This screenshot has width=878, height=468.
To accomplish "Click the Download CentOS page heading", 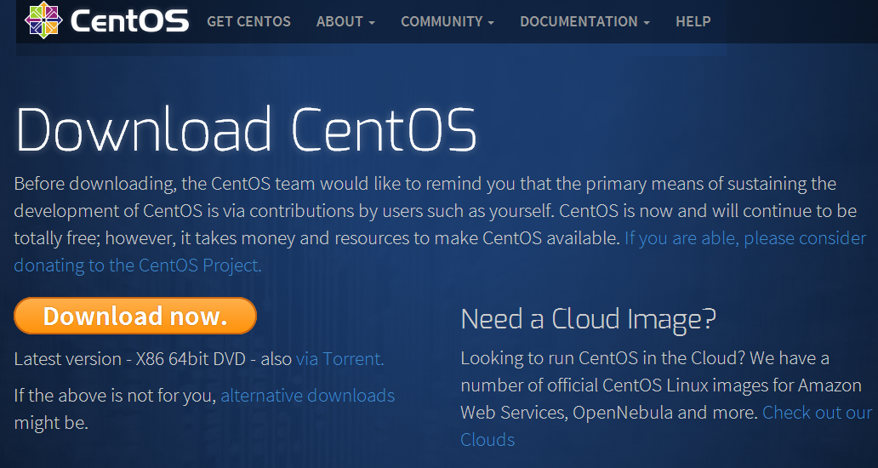I will (247, 130).
